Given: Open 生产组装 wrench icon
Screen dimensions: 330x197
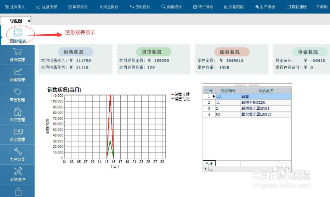Looking at the screenshot, I should (x=18, y=151).
